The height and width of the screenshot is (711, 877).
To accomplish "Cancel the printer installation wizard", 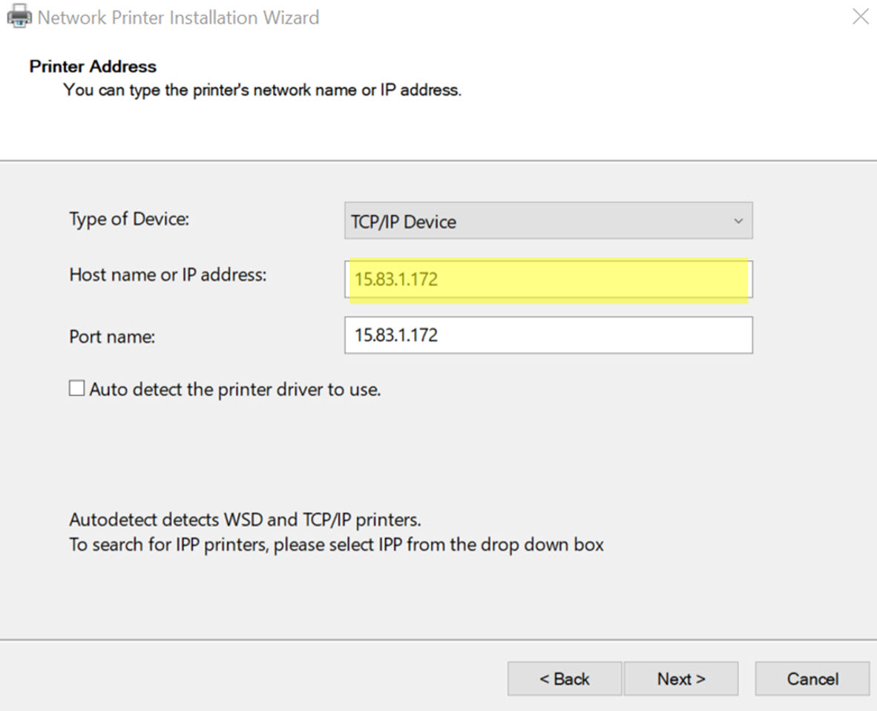I will tap(812, 678).
